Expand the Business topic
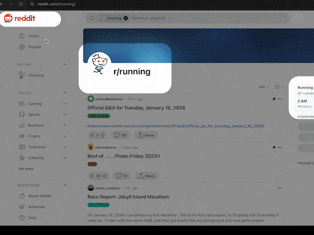Screen dimensions: 314x235 click(65, 125)
